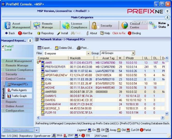Click the Partial legend icon
The height and width of the screenshot is (139, 172).
tap(141, 130)
